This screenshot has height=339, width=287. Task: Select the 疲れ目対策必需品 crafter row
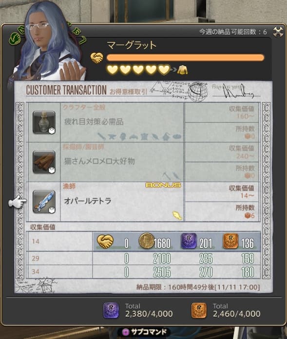click(144, 122)
